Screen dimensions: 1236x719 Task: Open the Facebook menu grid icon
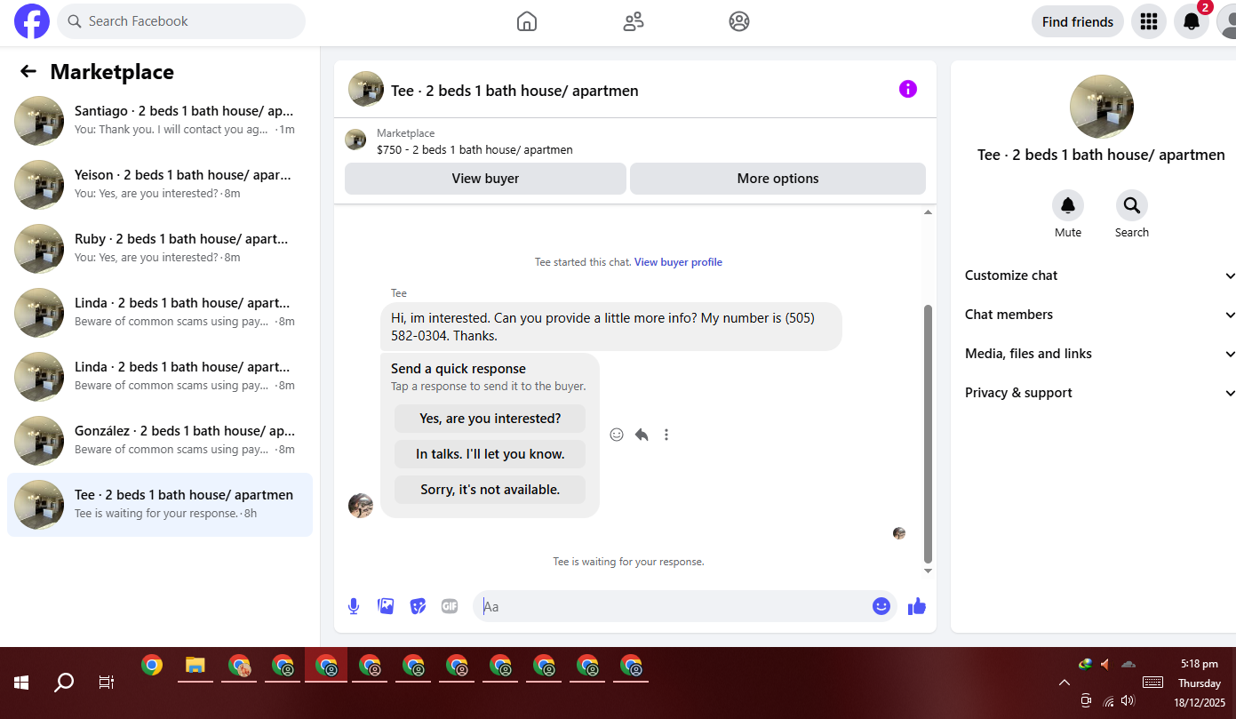1149,21
